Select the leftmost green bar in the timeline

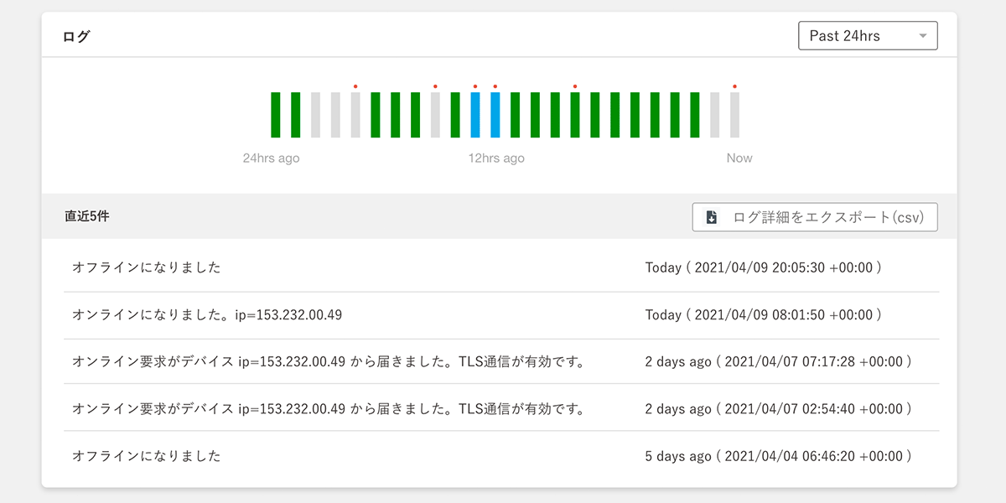point(276,115)
